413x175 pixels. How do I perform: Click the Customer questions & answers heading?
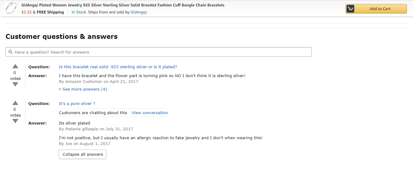[62, 37]
